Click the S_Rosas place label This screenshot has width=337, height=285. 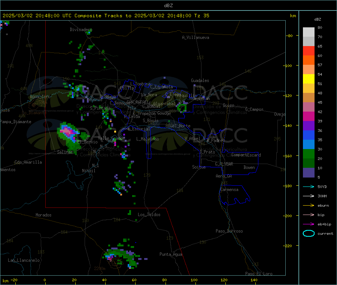point(151,121)
